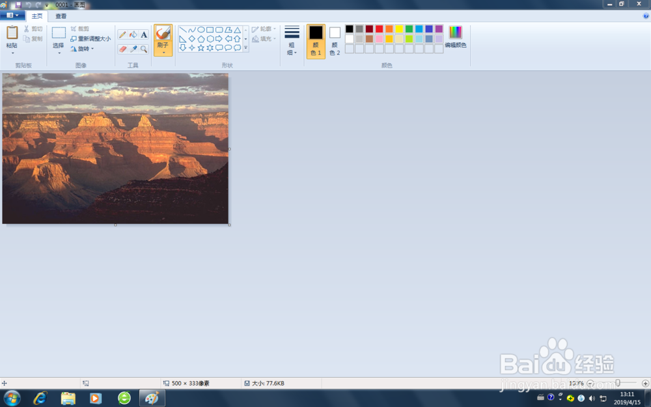Select the Pencil tool
Screen dimensions: 651x407
click(x=122, y=35)
